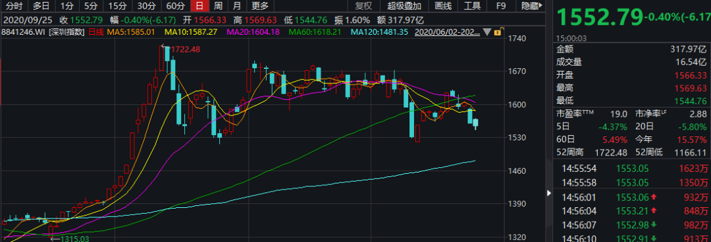Click the 5日 -4.37% value

tap(613, 127)
